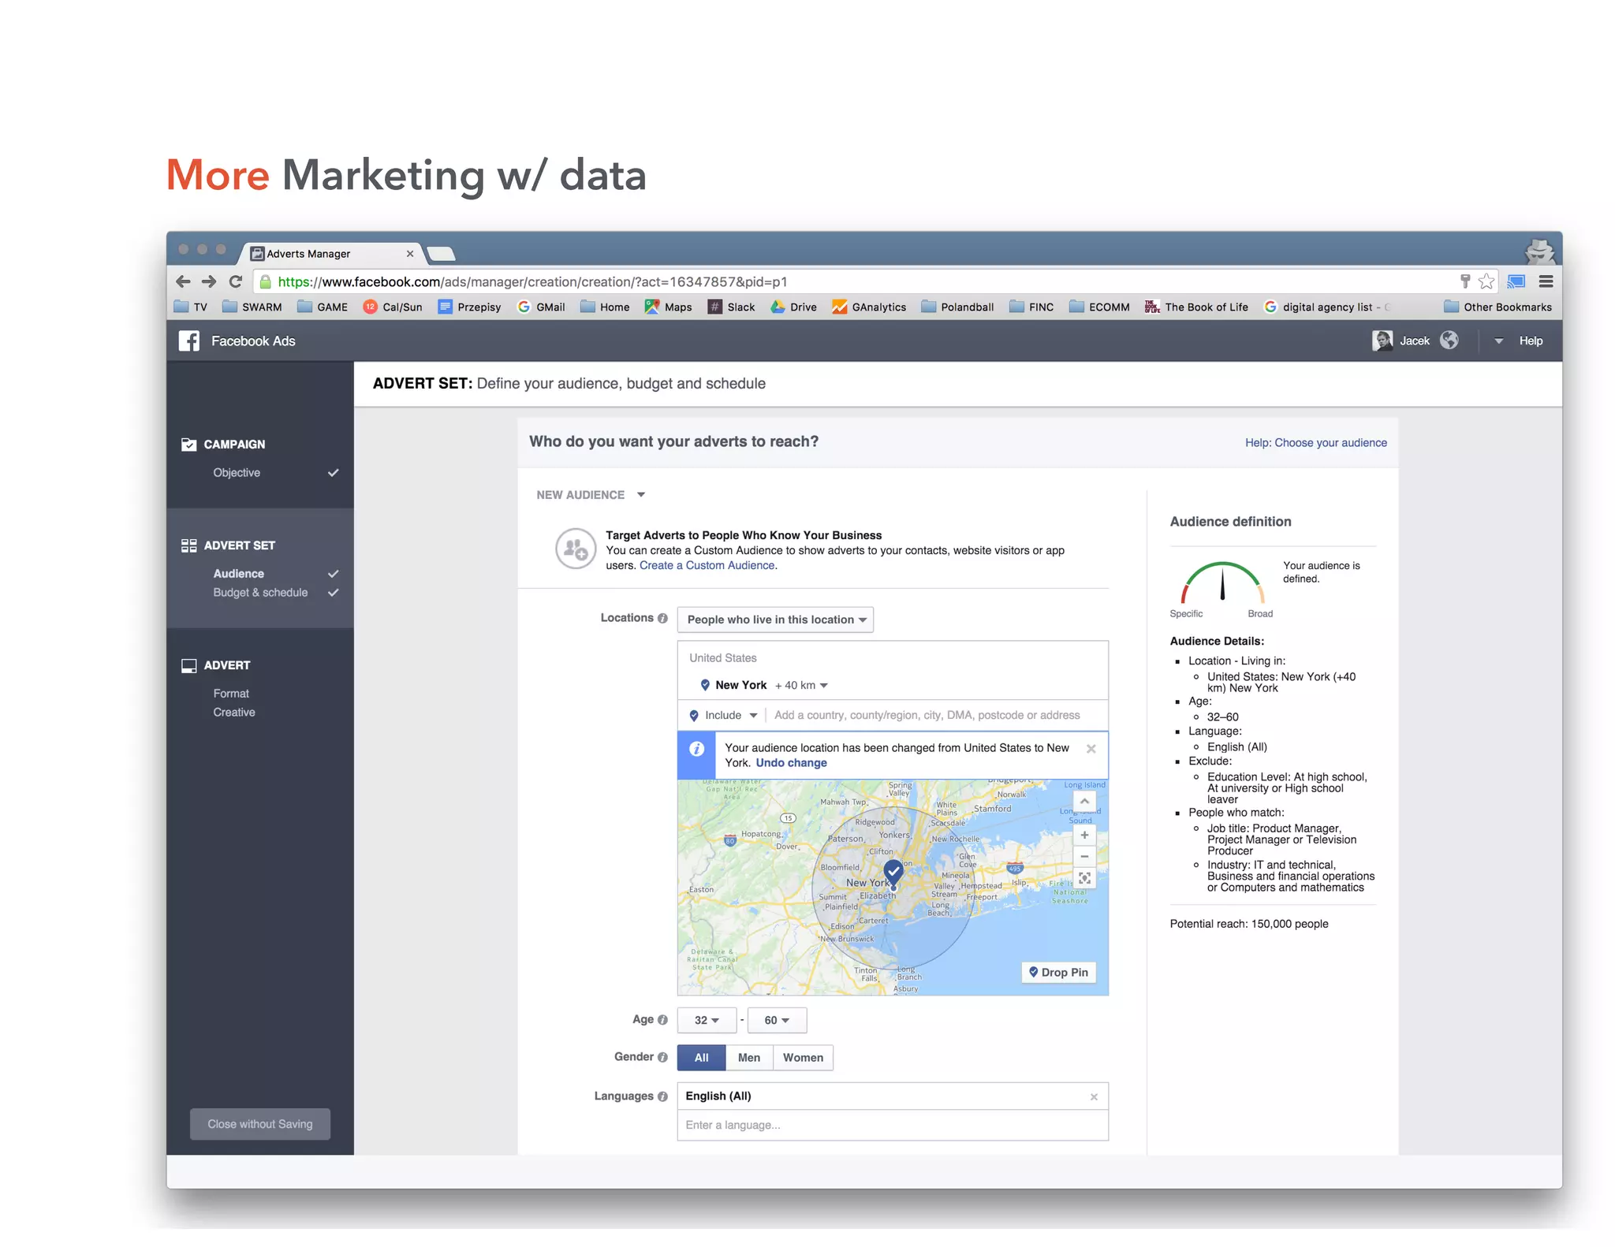1615x1247 pixels.
Task: Click the Facebook logo icon
Action: [x=189, y=341]
